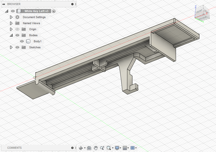Activate the Pan hand tool

click(96, 148)
